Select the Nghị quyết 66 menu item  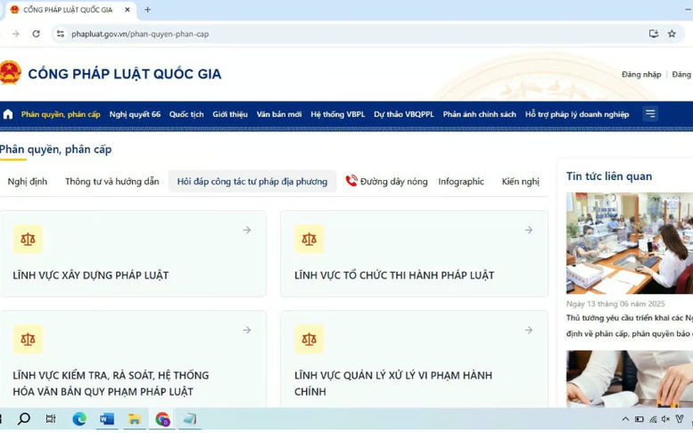coord(135,114)
